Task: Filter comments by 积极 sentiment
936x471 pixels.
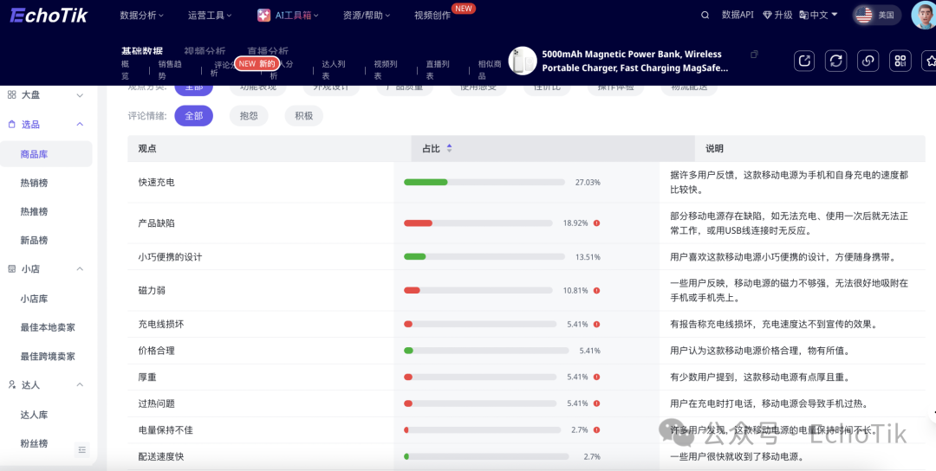Action: (304, 116)
